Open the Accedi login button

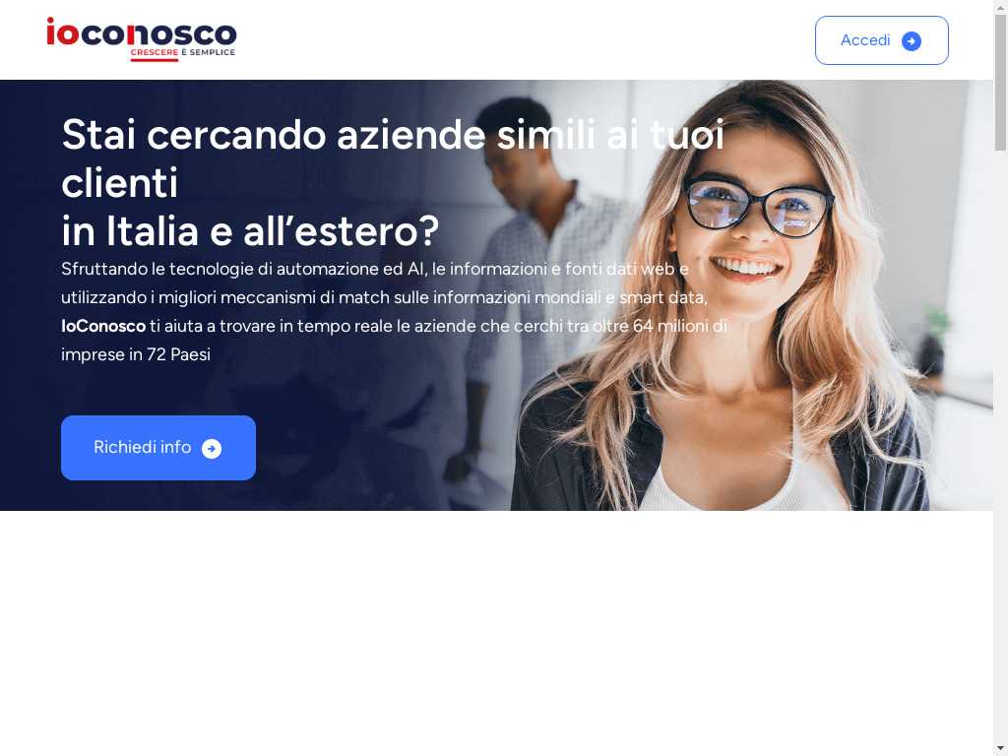point(881,40)
